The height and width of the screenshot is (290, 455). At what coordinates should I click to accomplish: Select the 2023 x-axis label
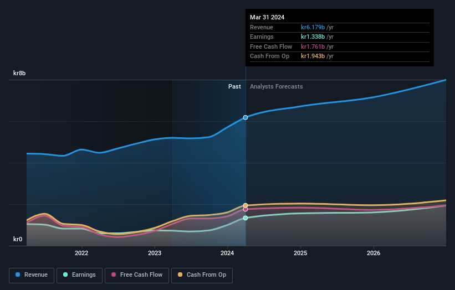(x=155, y=253)
